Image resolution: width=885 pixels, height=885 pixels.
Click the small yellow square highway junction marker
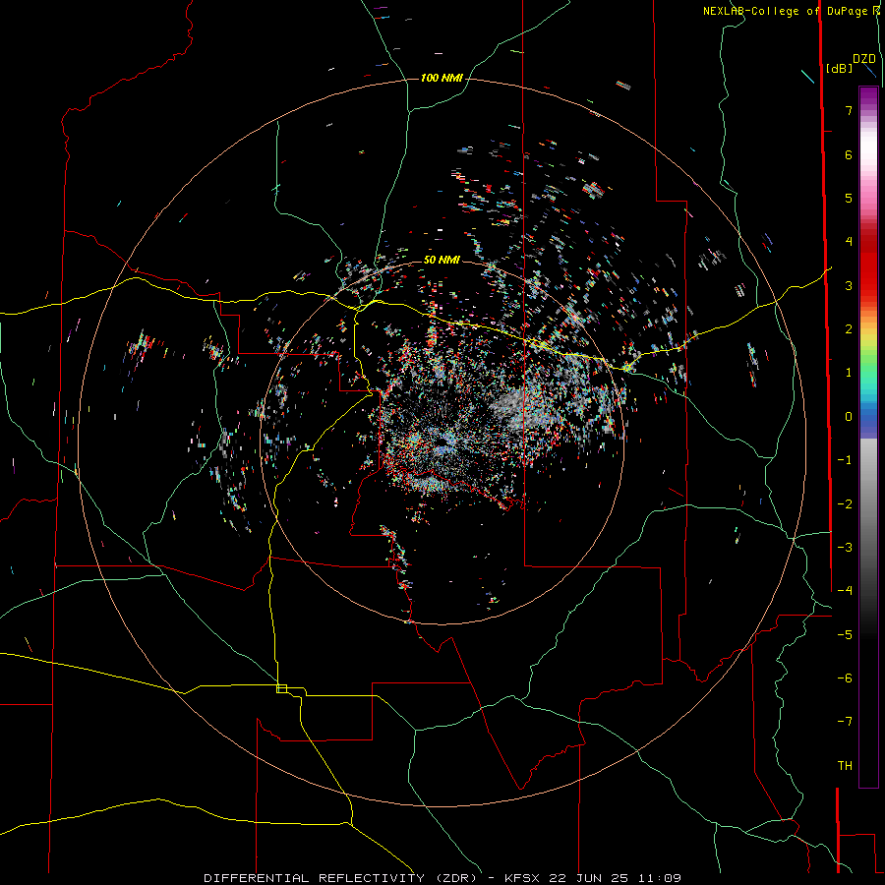[x=281, y=688]
